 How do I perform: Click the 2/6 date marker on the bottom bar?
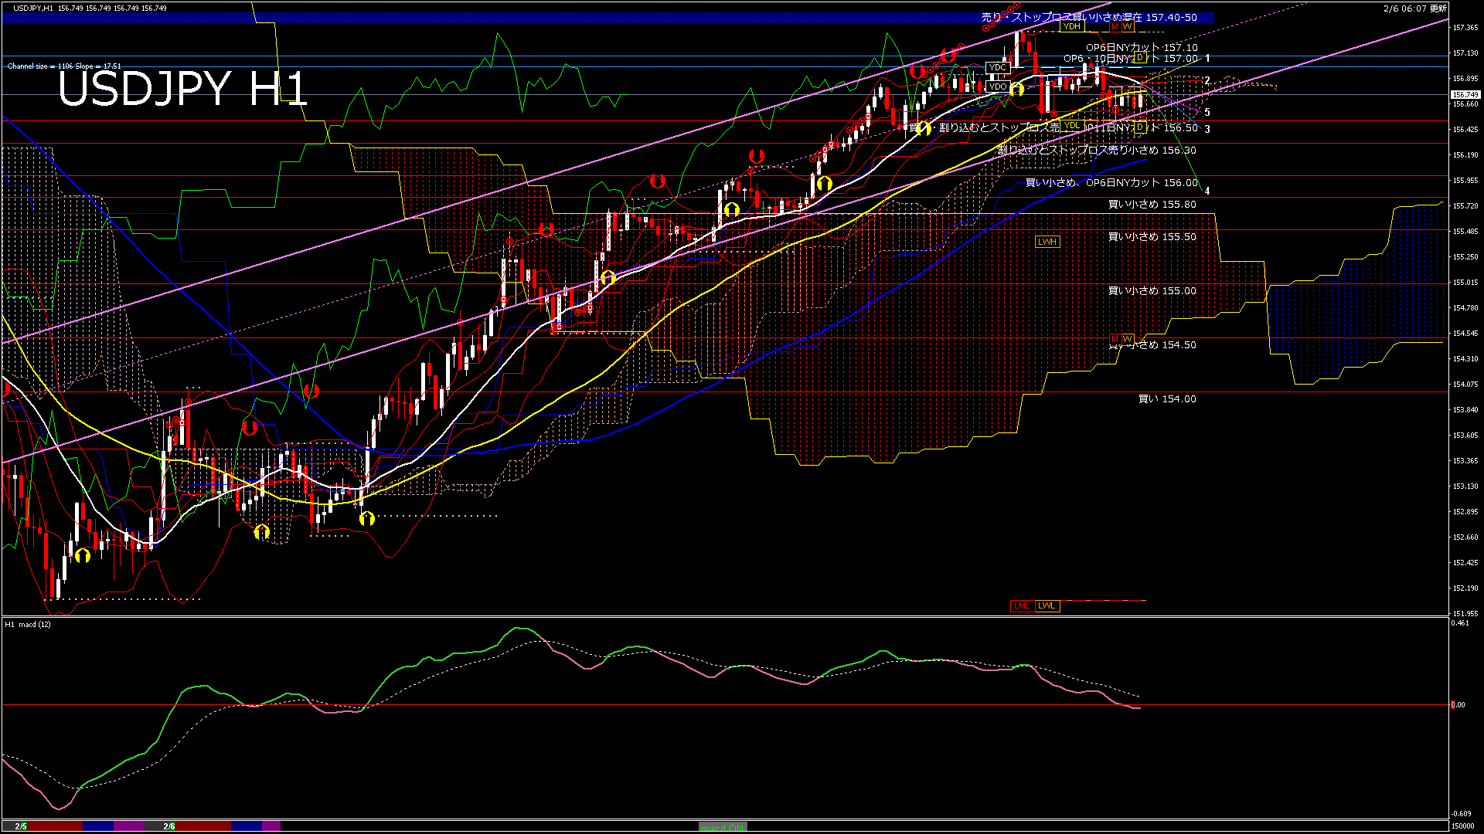click(169, 826)
